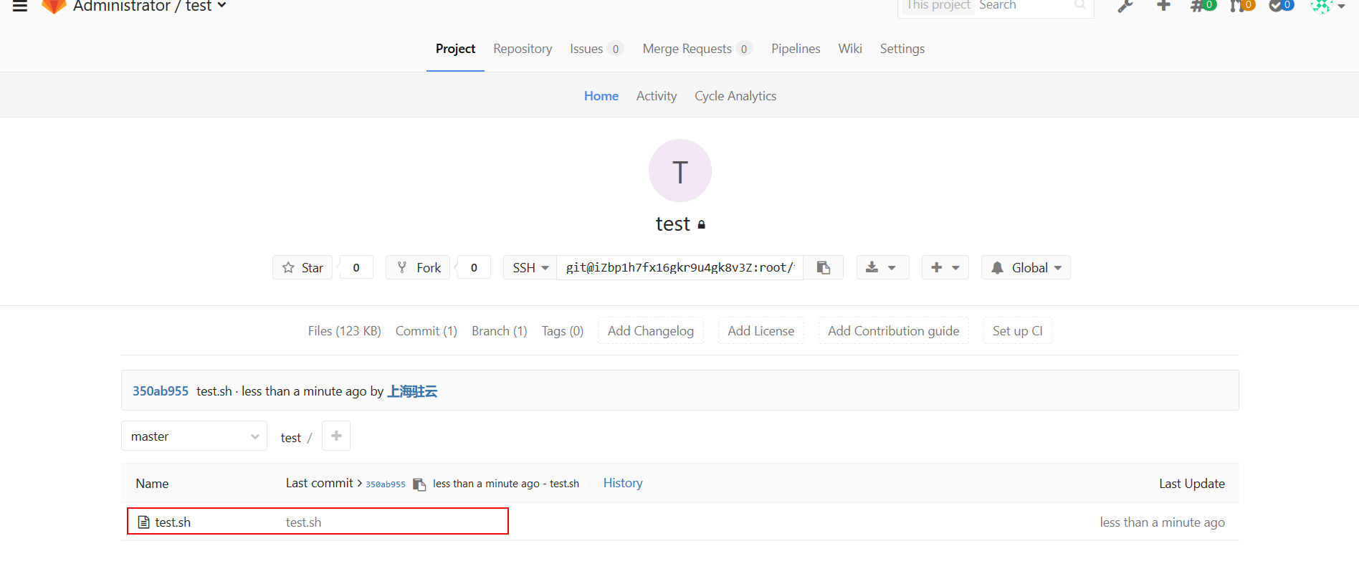Image resolution: width=1359 pixels, height=579 pixels.
Task: Open the download source dropdown
Action: [882, 267]
